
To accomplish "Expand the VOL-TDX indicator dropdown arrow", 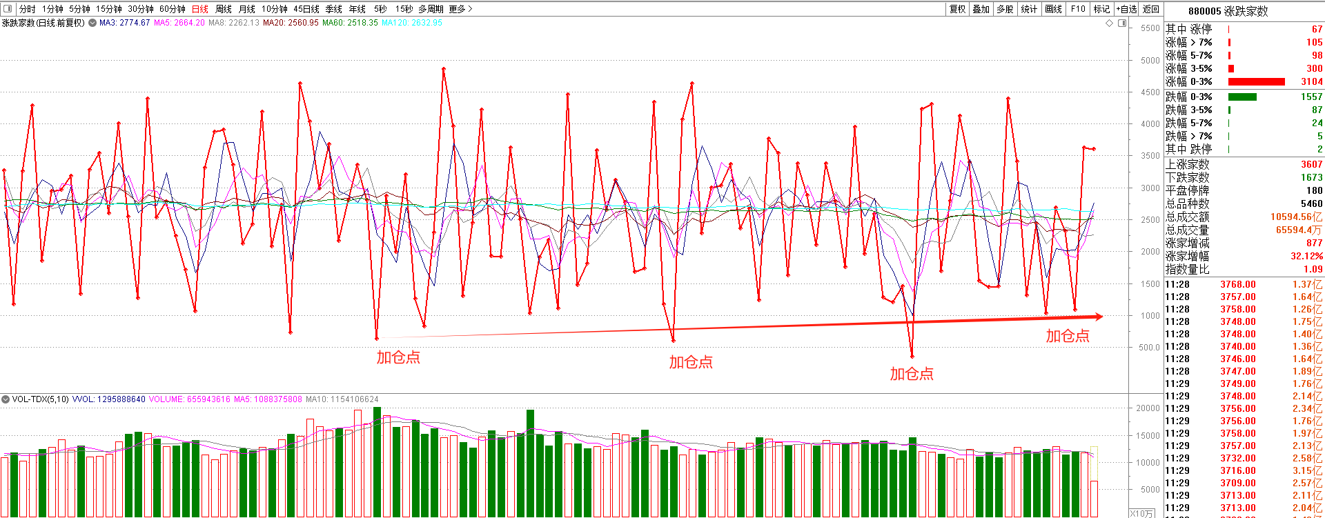I will 6,399.
